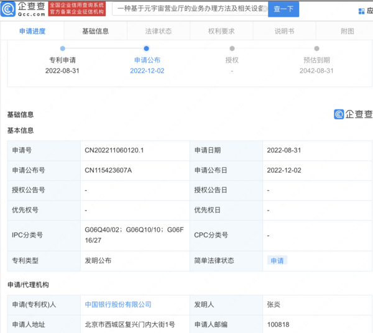Click the 查一下 search button
373x333 pixels.
point(283,9)
